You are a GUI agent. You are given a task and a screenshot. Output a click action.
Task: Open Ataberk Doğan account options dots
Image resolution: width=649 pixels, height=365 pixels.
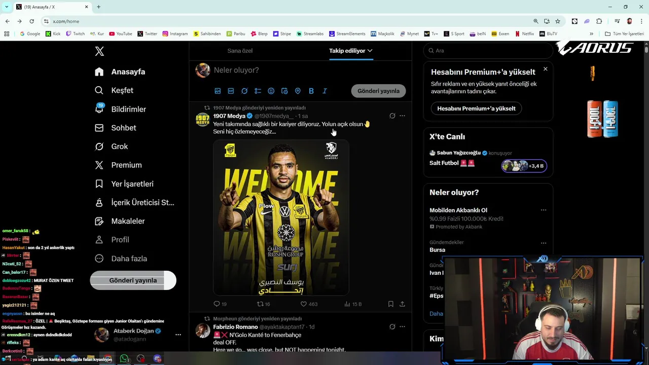178,335
